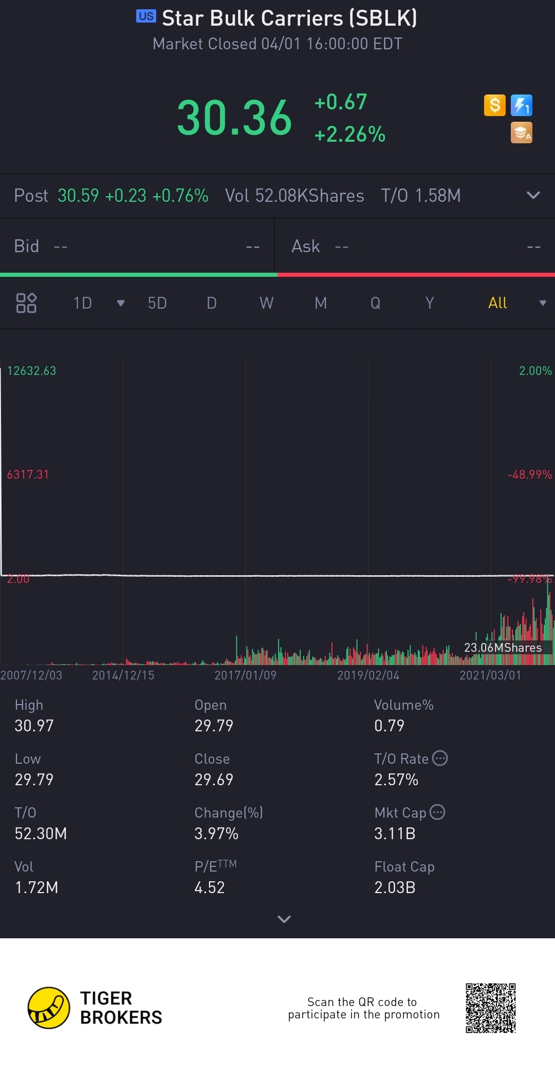Switch chart to 5D view
The width and height of the screenshot is (555, 1078).
(157, 303)
